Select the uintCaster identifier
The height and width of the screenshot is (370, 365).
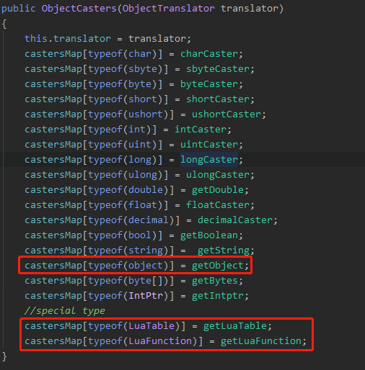pyautogui.click(x=209, y=145)
